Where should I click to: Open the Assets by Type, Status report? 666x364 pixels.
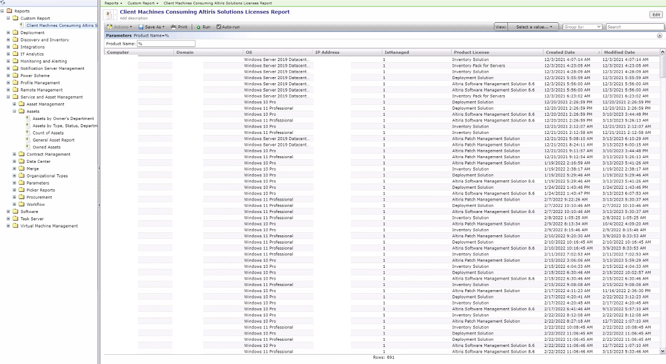click(x=65, y=126)
